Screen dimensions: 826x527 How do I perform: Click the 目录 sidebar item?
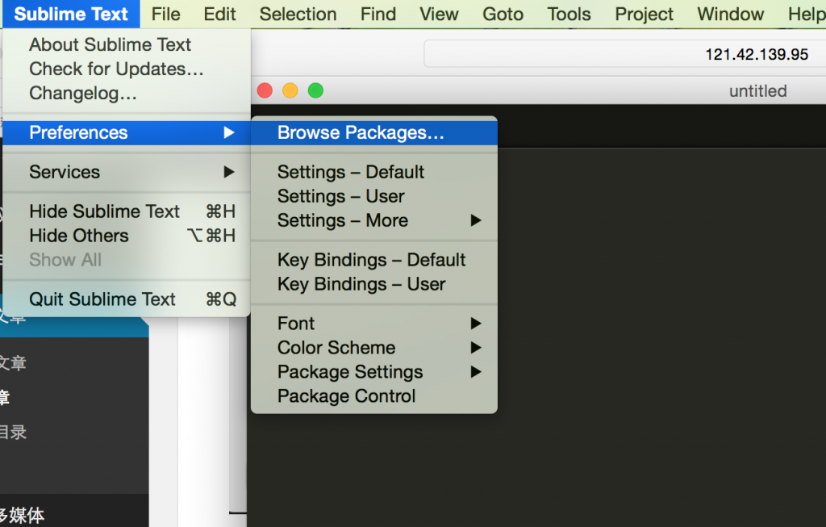13,432
